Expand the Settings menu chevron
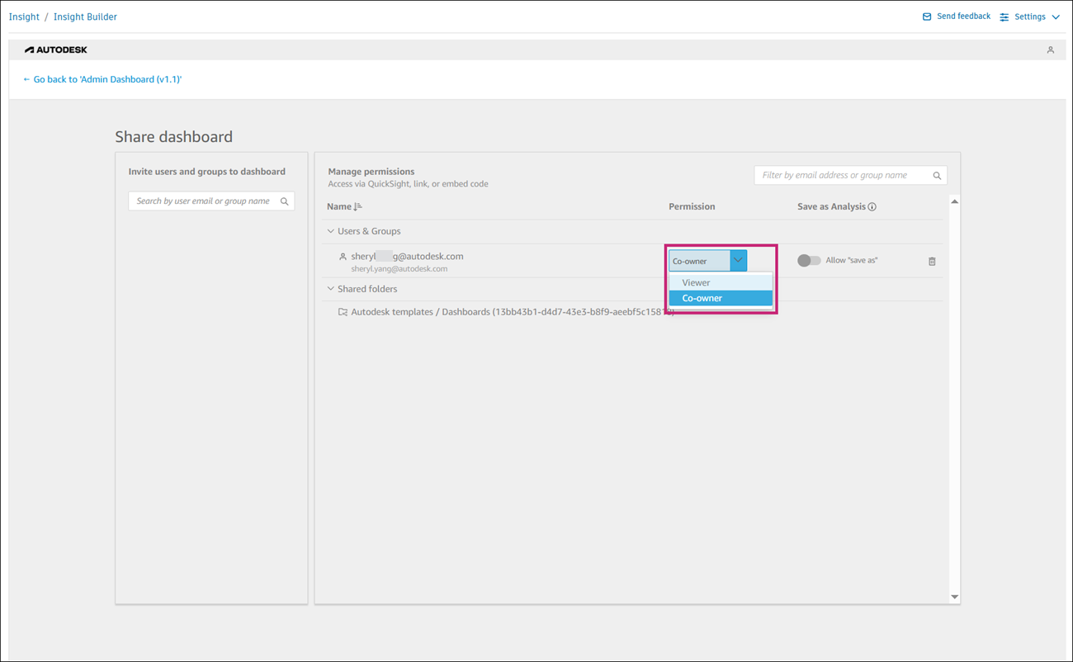This screenshot has width=1073, height=662. [x=1056, y=17]
